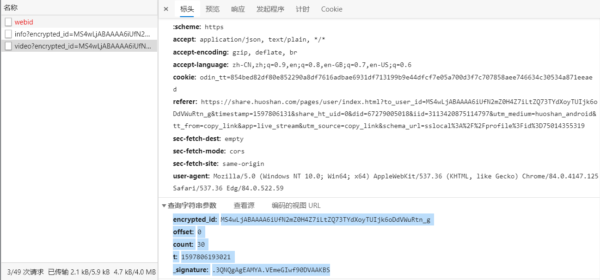Select the webid request
The height and width of the screenshot is (280, 600).
[79, 22]
